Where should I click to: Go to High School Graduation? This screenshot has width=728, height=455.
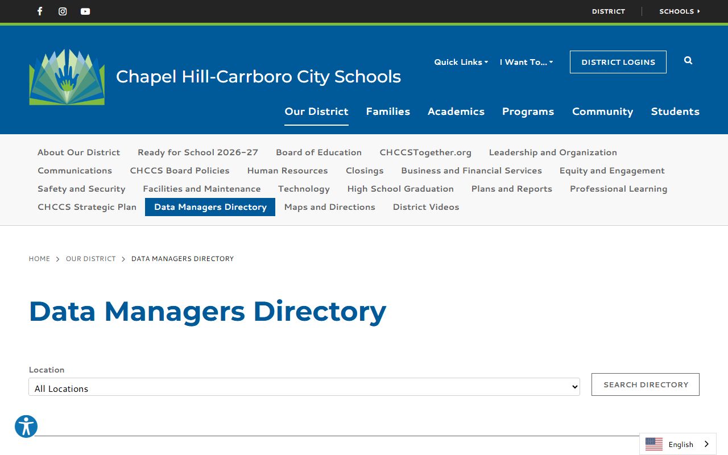pos(400,189)
